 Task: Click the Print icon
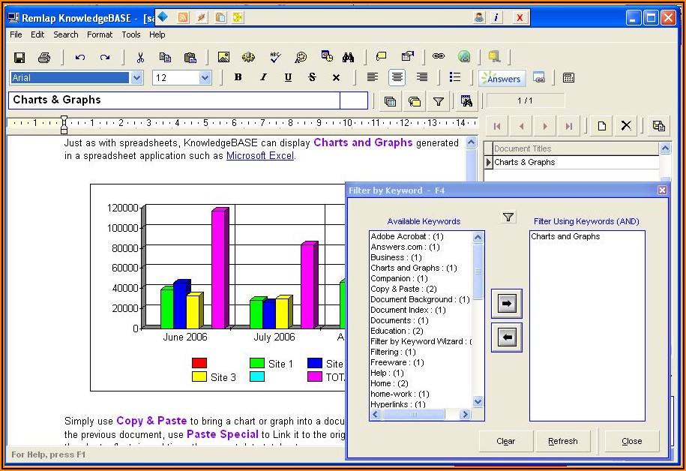44,57
